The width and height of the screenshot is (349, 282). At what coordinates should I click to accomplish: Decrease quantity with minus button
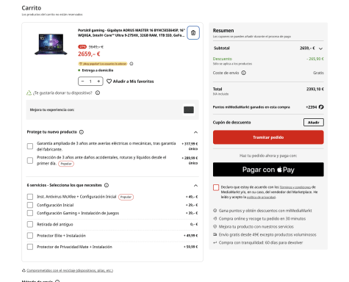coord(83,82)
